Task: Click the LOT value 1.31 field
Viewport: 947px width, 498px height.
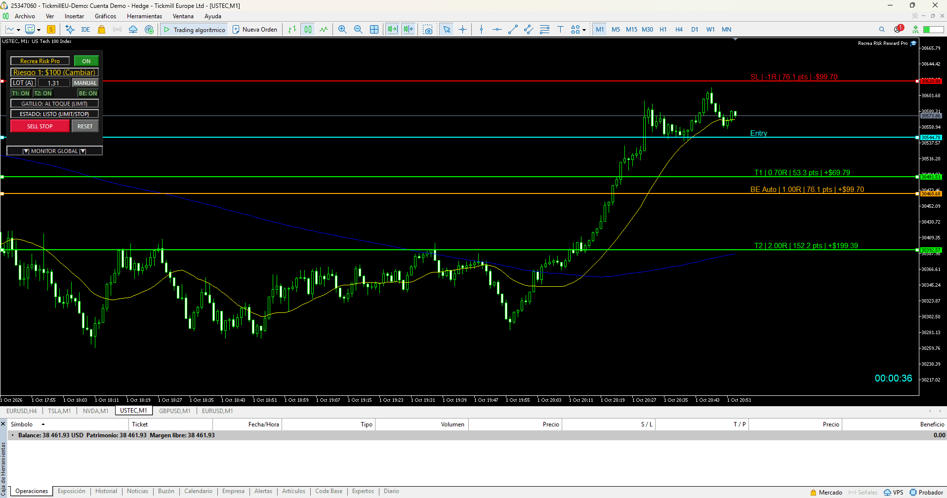Action: pyautogui.click(x=53, y=83)
